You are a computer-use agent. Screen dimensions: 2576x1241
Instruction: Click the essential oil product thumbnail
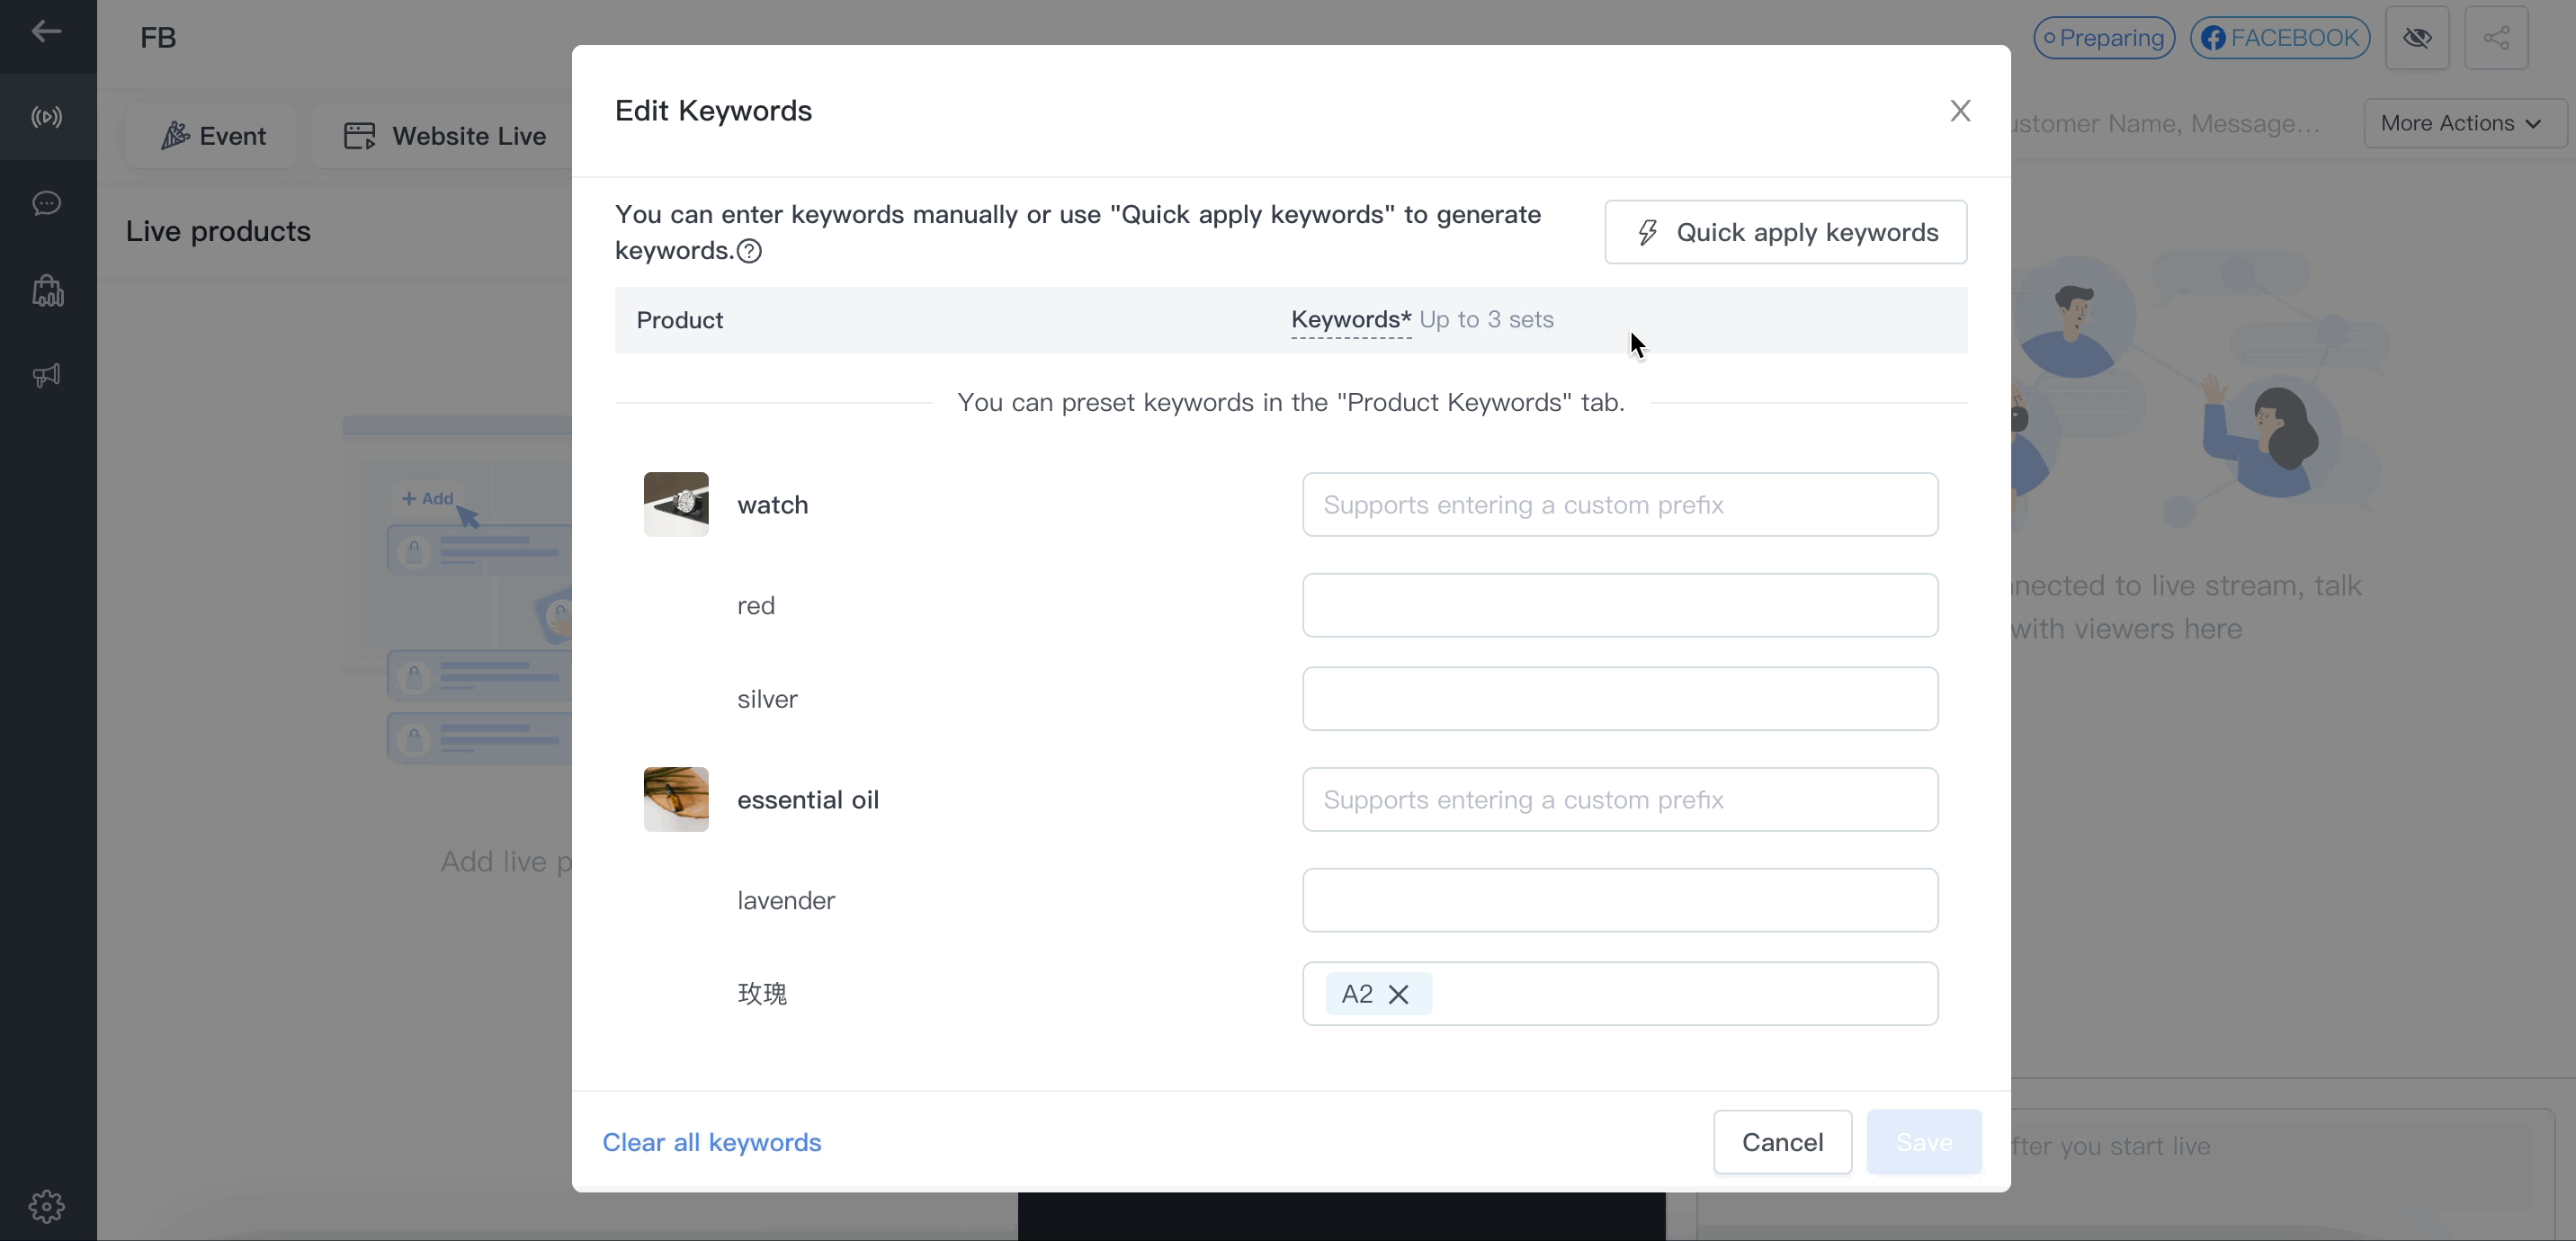pos(676,799)
